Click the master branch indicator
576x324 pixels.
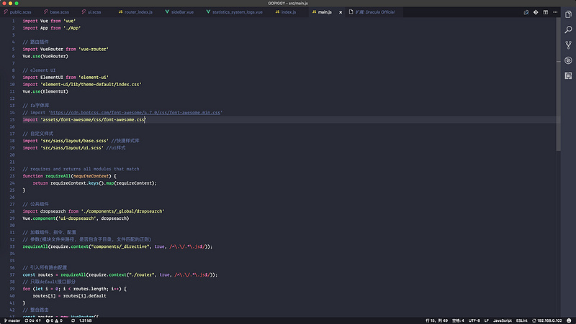pos(12,320)
